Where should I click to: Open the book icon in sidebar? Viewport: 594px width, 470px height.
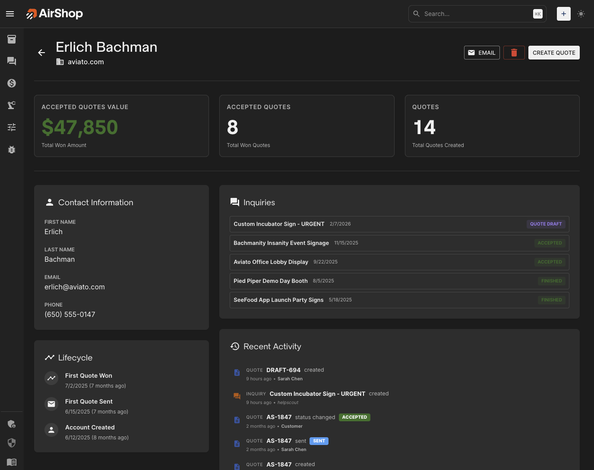coord(12,462)
